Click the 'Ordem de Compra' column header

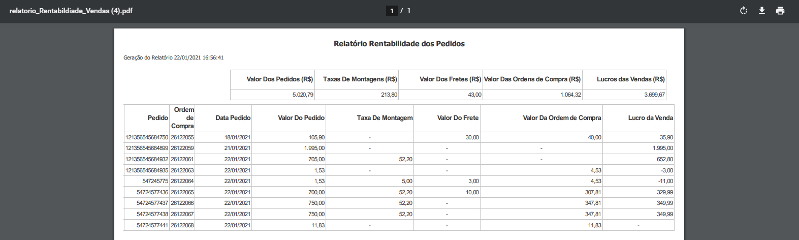point(183,118)
